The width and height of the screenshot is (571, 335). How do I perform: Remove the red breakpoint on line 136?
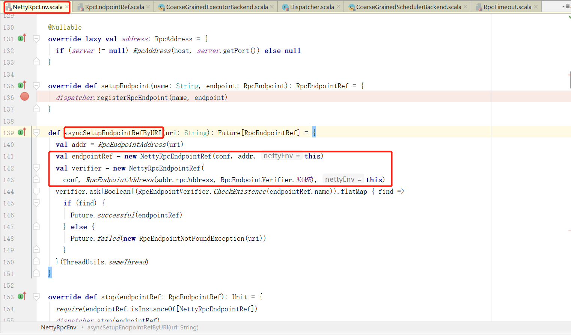25,97
